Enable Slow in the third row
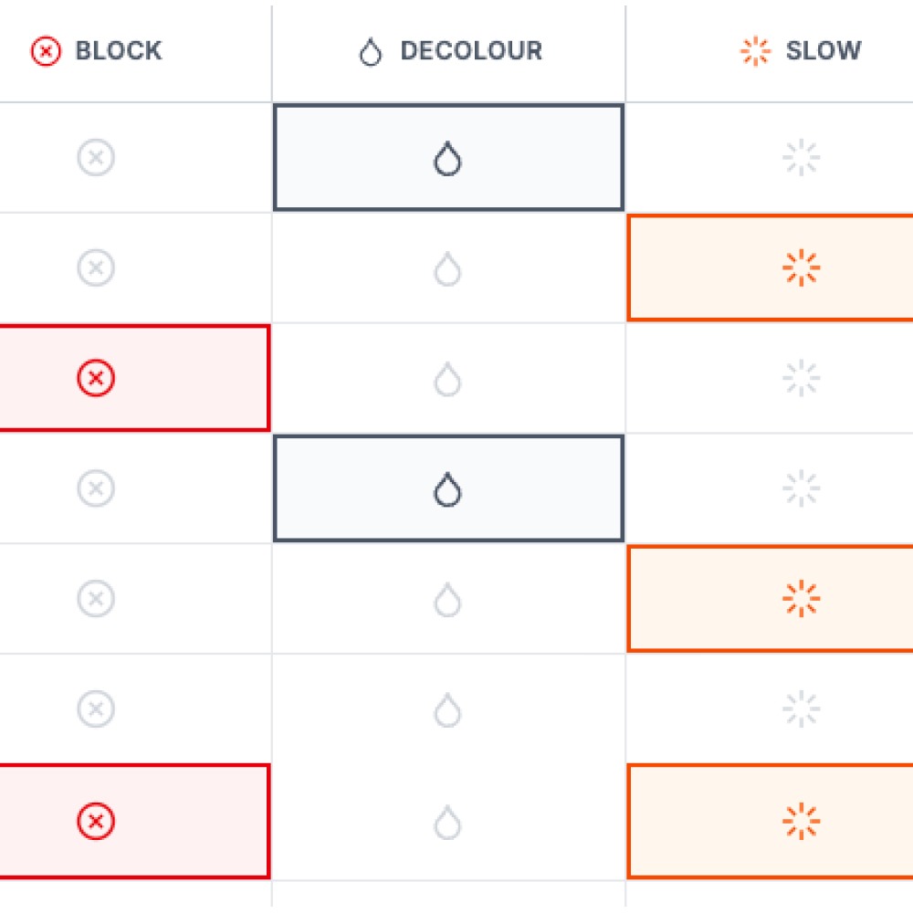The height and width of the screenshot is (913, 913). click(x=801, y=378)
